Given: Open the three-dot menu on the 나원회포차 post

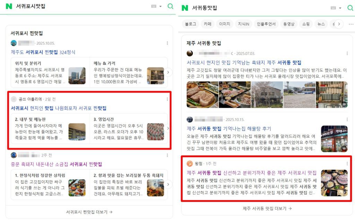Looking at the screenshot, I should coord(167,99).
